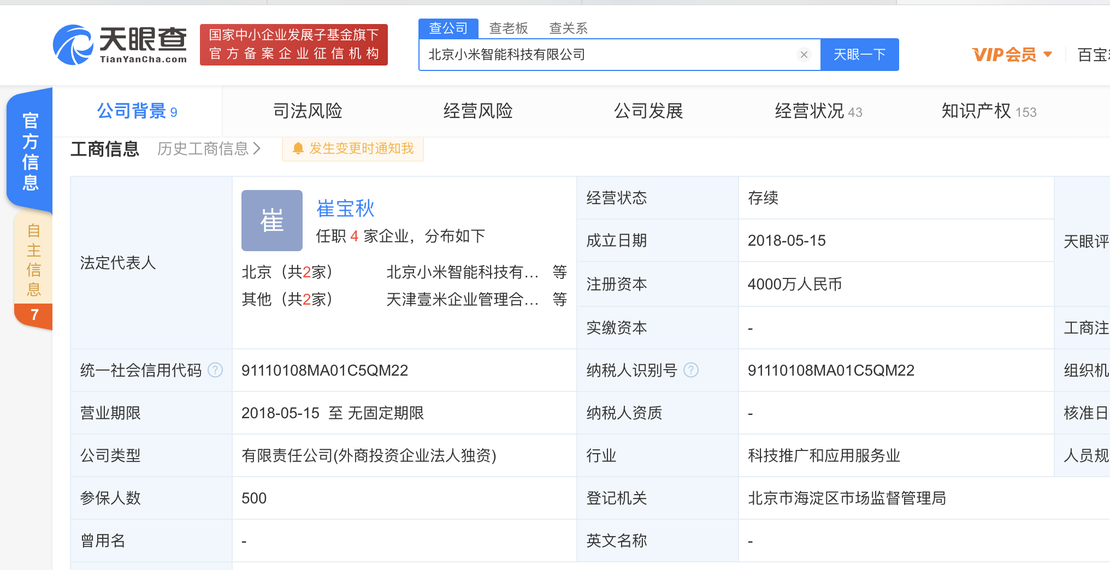Open the 司法风险 section tab

pos(308,111)
